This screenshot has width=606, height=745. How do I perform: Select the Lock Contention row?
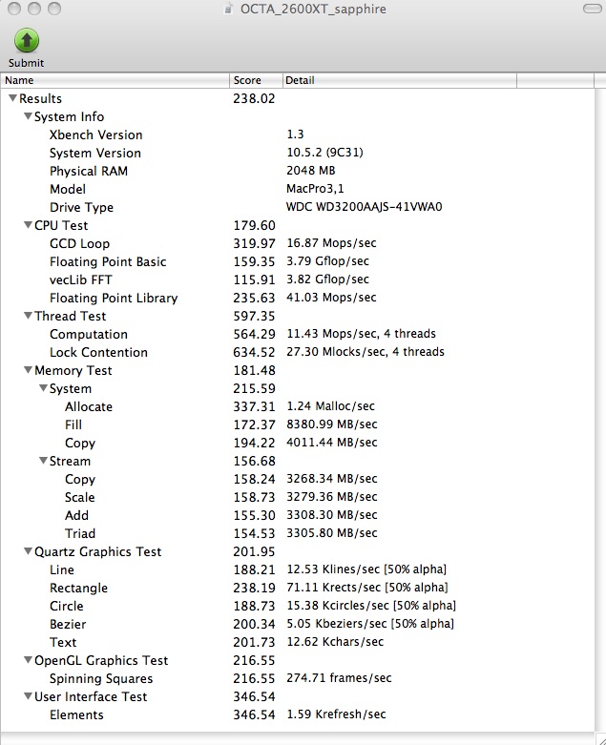pyautogui.click(x=297, y=352)
